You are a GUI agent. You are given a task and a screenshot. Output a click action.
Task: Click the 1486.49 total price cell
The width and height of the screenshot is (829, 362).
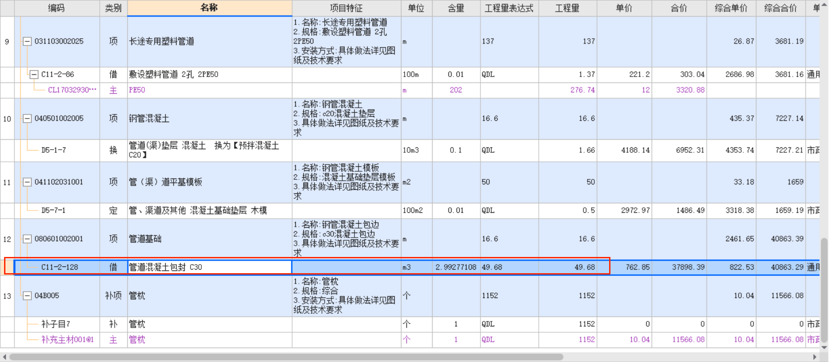tap(679, 211)
